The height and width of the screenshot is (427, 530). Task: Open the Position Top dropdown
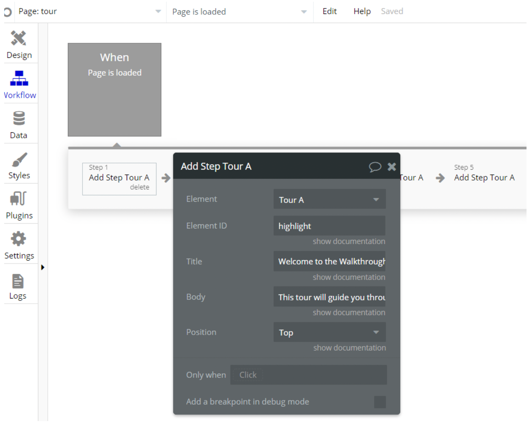pyautogui.click(x=329, y=332)
